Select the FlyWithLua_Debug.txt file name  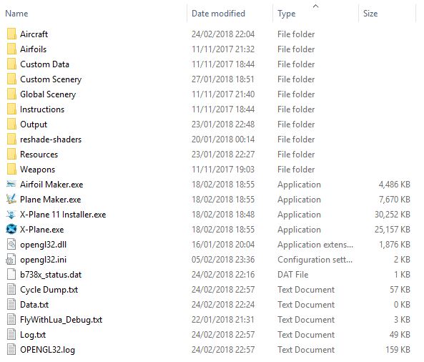61,320
